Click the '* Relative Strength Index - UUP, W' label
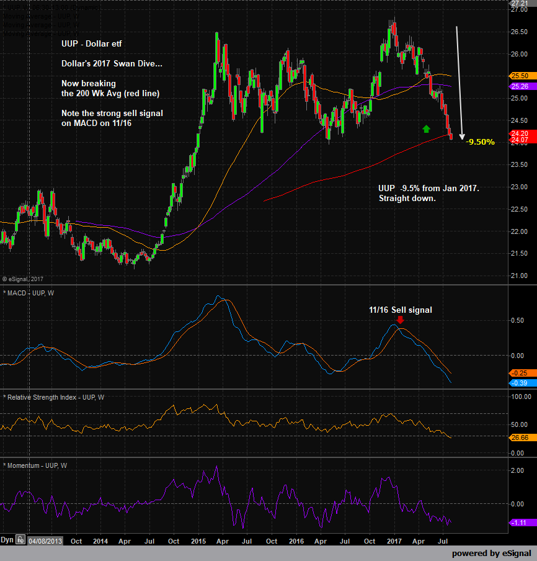The image size is (537, 561). pos(53,397)
